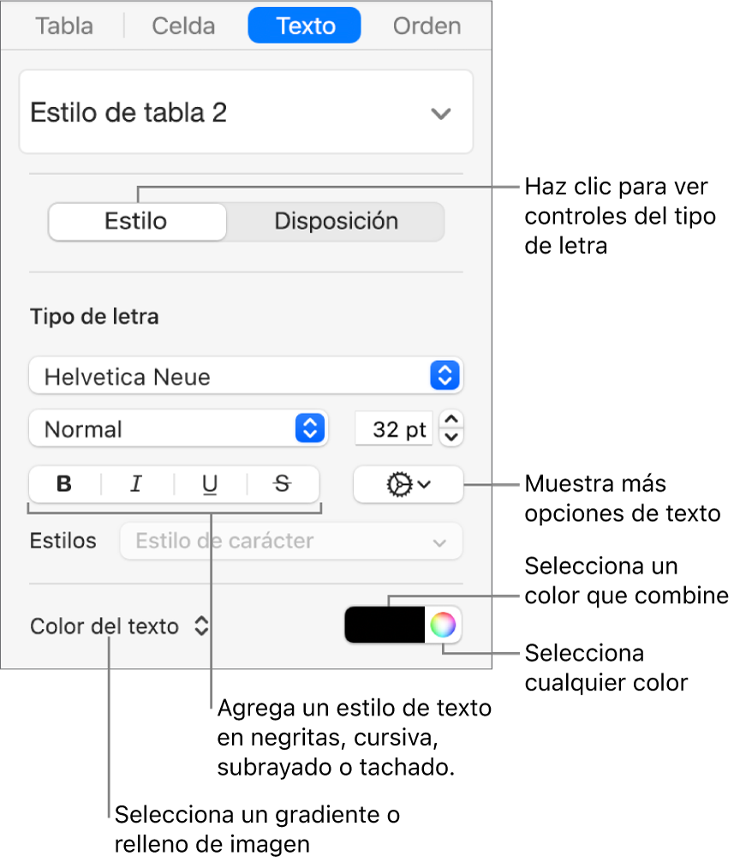Click the 32 pt font size field
The height and width of the screenshot is (868, 734).
point(395,429)
